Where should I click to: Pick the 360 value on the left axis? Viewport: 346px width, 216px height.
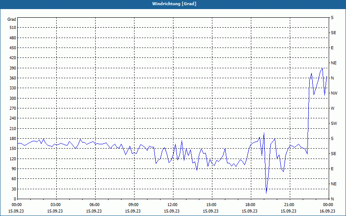point(13,78)
